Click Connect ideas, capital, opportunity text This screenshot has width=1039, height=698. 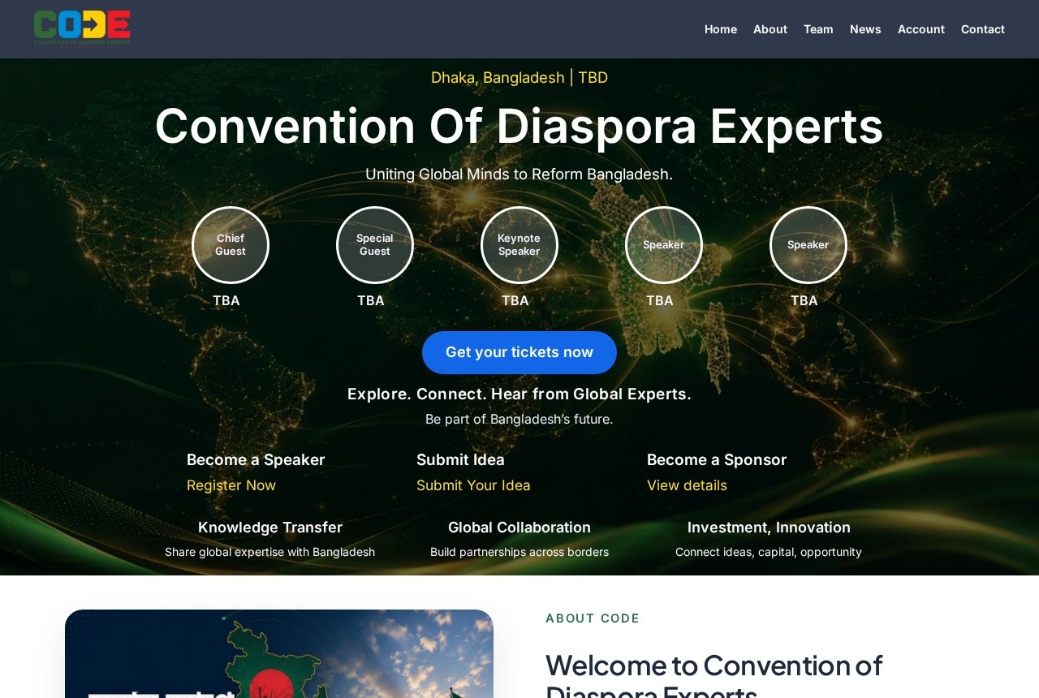769,552
